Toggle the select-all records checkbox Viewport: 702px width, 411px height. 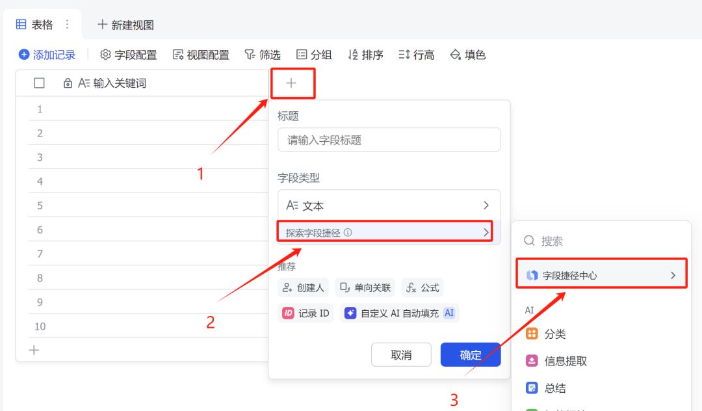pos(39,83)
